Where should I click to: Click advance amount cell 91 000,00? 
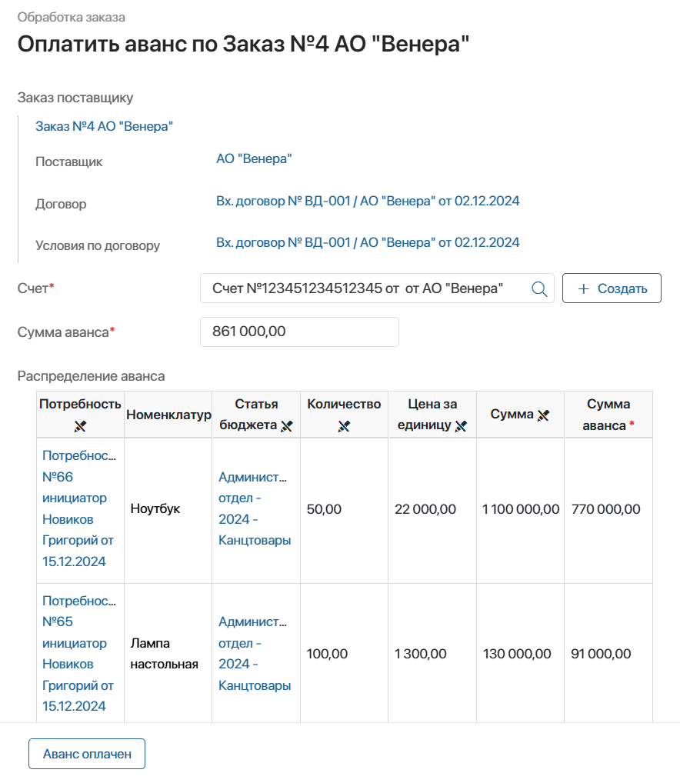602,654
